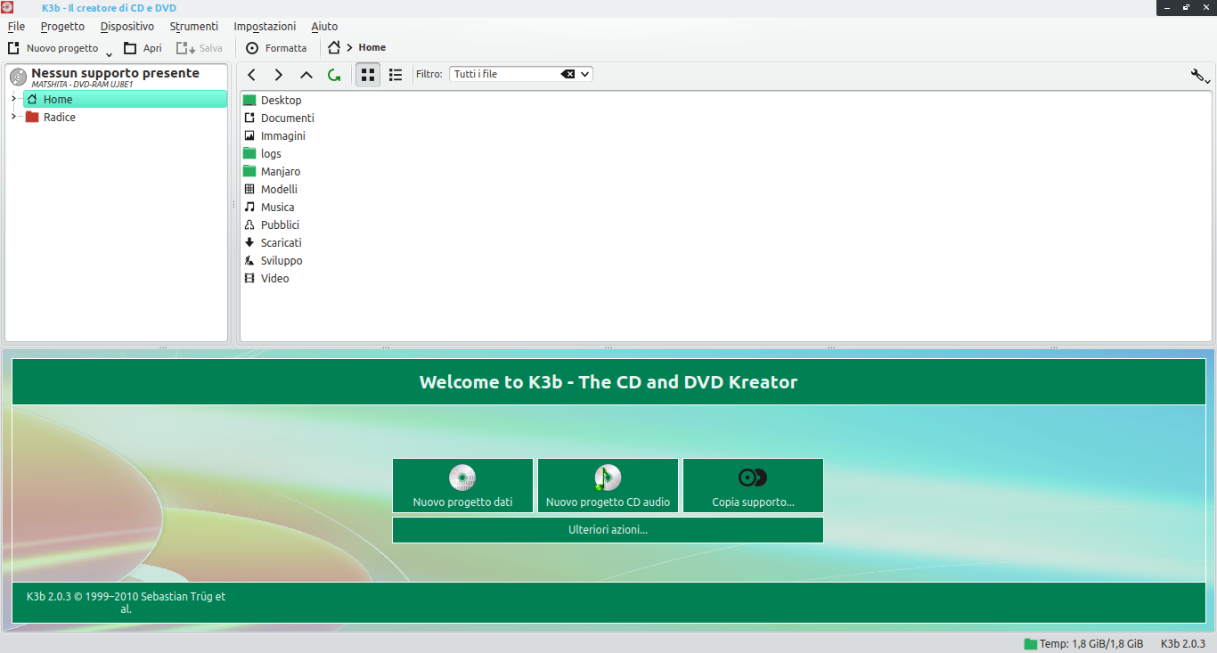Click the Video film icon
Screen dimensions: 1217x653
tap(249, 278)
